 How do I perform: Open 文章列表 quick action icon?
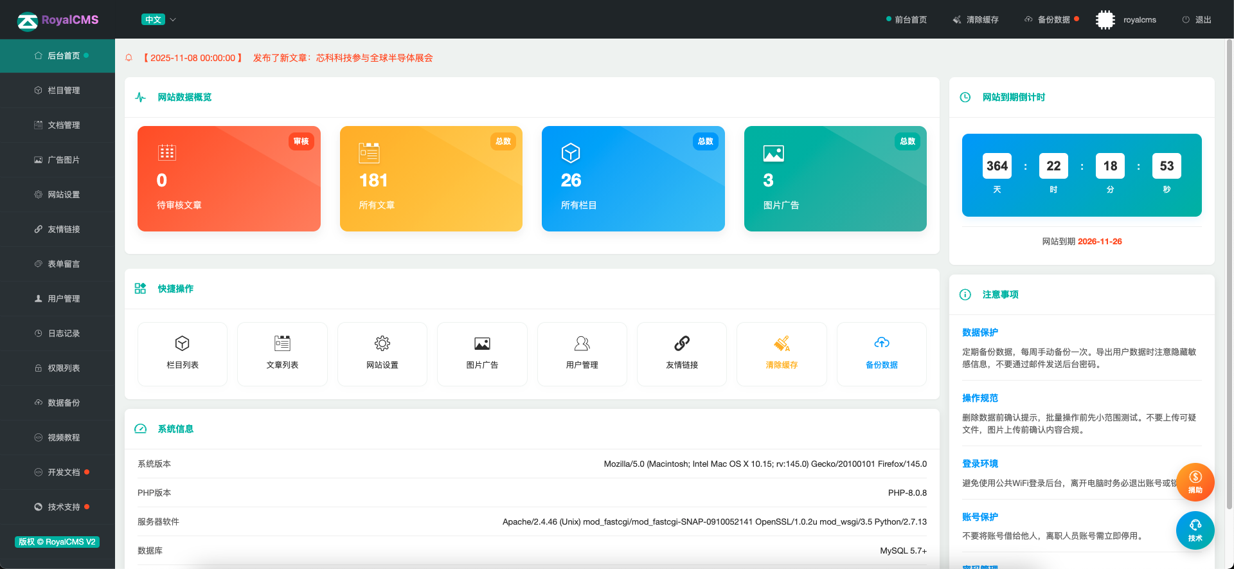click(x=282, y=343)
